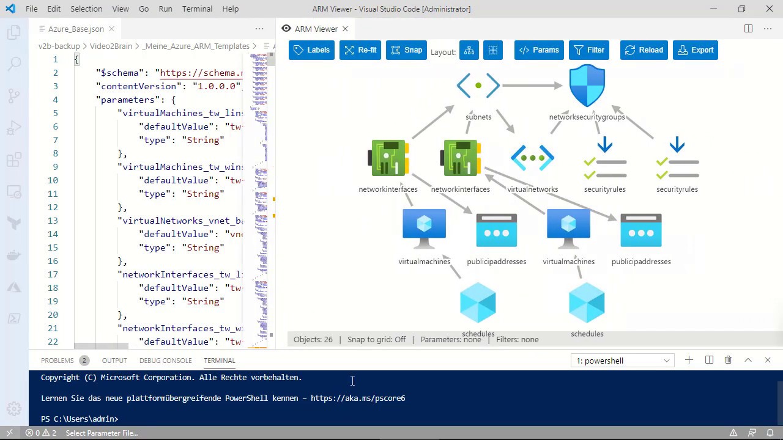Select the virtualnetworks node in diagram
The image size is (783, 440).
[533, 158]
